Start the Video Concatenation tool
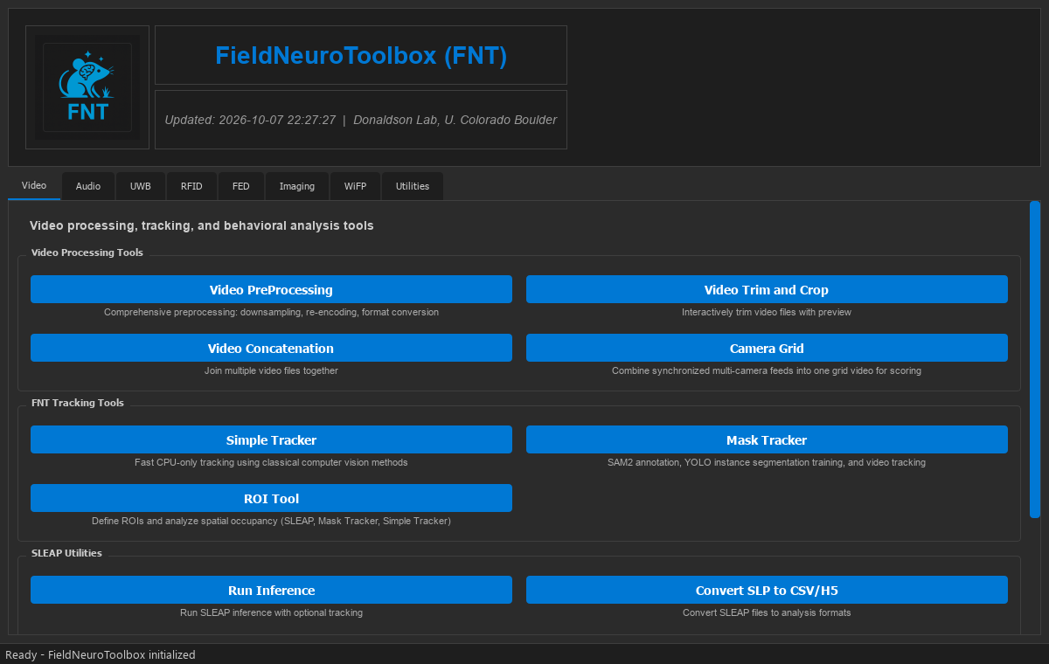1049x664 pixels. (x=271, y=348)
